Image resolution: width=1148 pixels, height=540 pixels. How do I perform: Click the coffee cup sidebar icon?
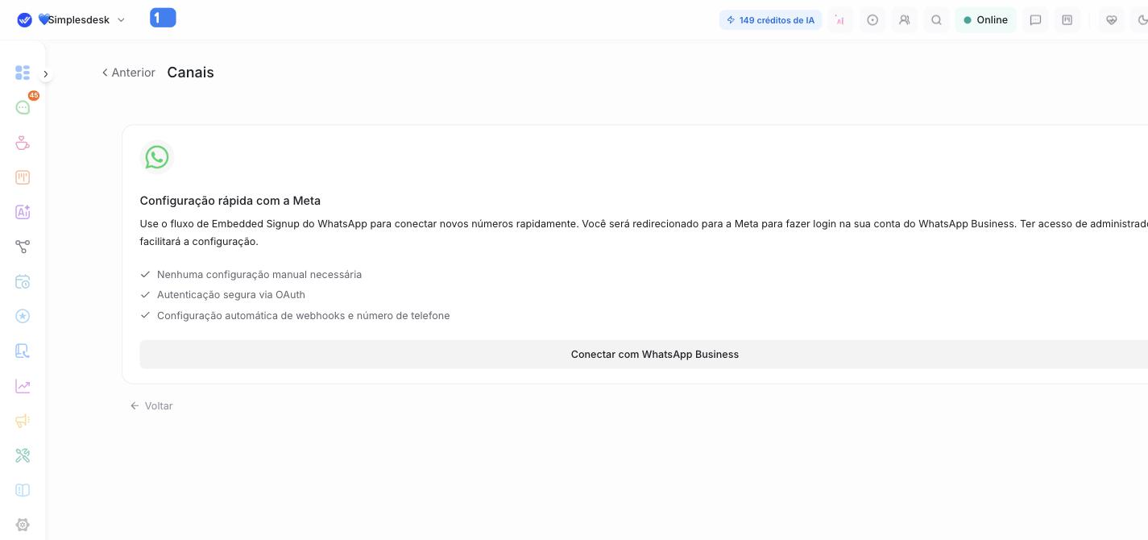(23, 143)
